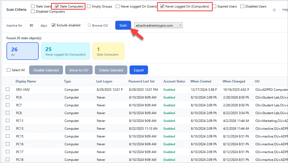Image resolution: width=288 pixels, height=163 pixels.
Task: Tick the Disabled Users checkbox
Action: tap(242, 6)
